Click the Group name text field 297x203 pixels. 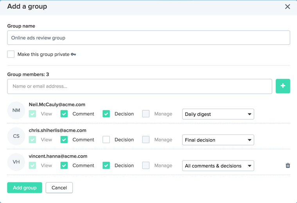(x=148, y=38)
